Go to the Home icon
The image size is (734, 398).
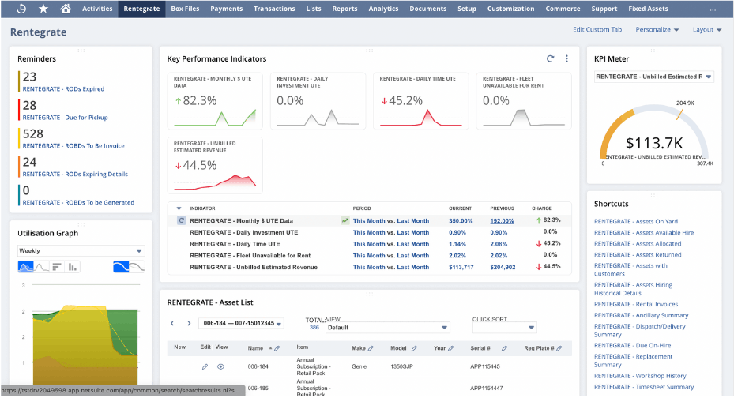[x=65, y=9]
